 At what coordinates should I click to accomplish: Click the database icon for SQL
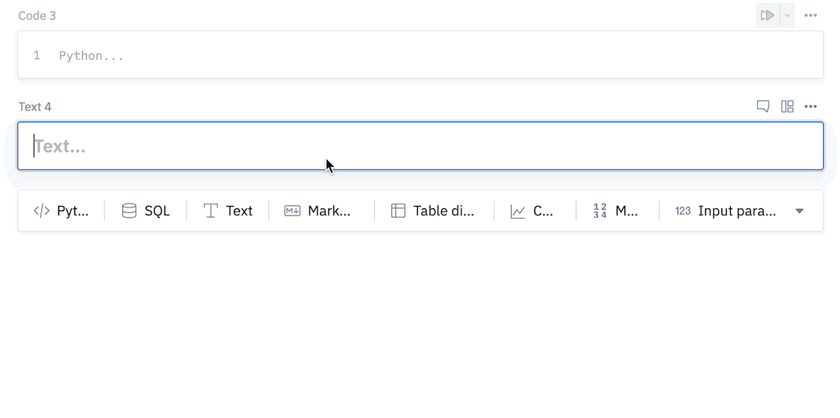[x=129, y=210]
